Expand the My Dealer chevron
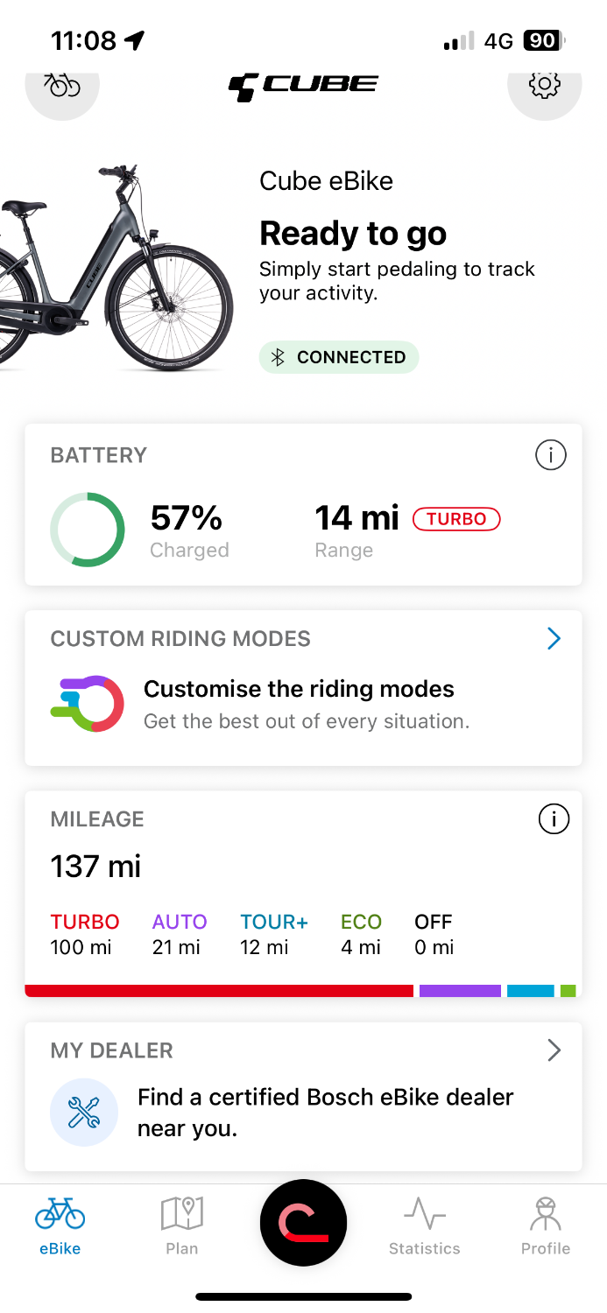The height and width of the screenshot is (1313, 607). (554, 1050)
